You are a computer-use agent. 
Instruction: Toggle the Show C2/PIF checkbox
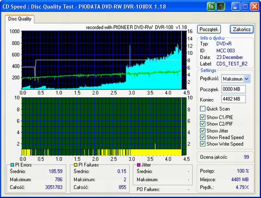[203, 124]
